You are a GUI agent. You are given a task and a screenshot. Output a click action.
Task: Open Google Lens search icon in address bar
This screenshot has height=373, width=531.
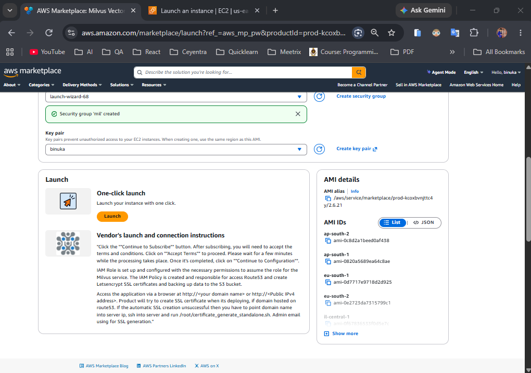point(358,33)
